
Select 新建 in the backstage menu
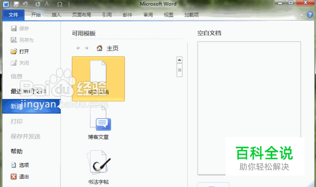pos(32,106)
